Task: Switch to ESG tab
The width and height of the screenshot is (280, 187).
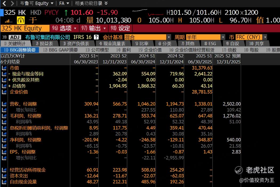Action: (210, 43)
